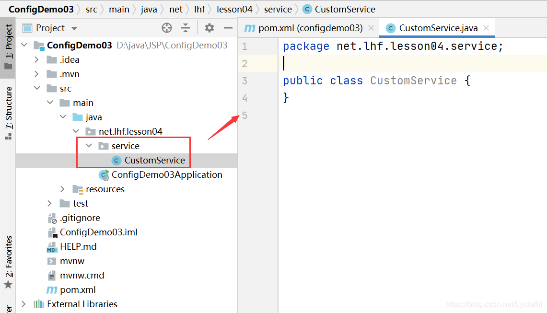Click the CustomService class name in code
The width and height of the screenshot is (547, 313).
click(413, 81)
